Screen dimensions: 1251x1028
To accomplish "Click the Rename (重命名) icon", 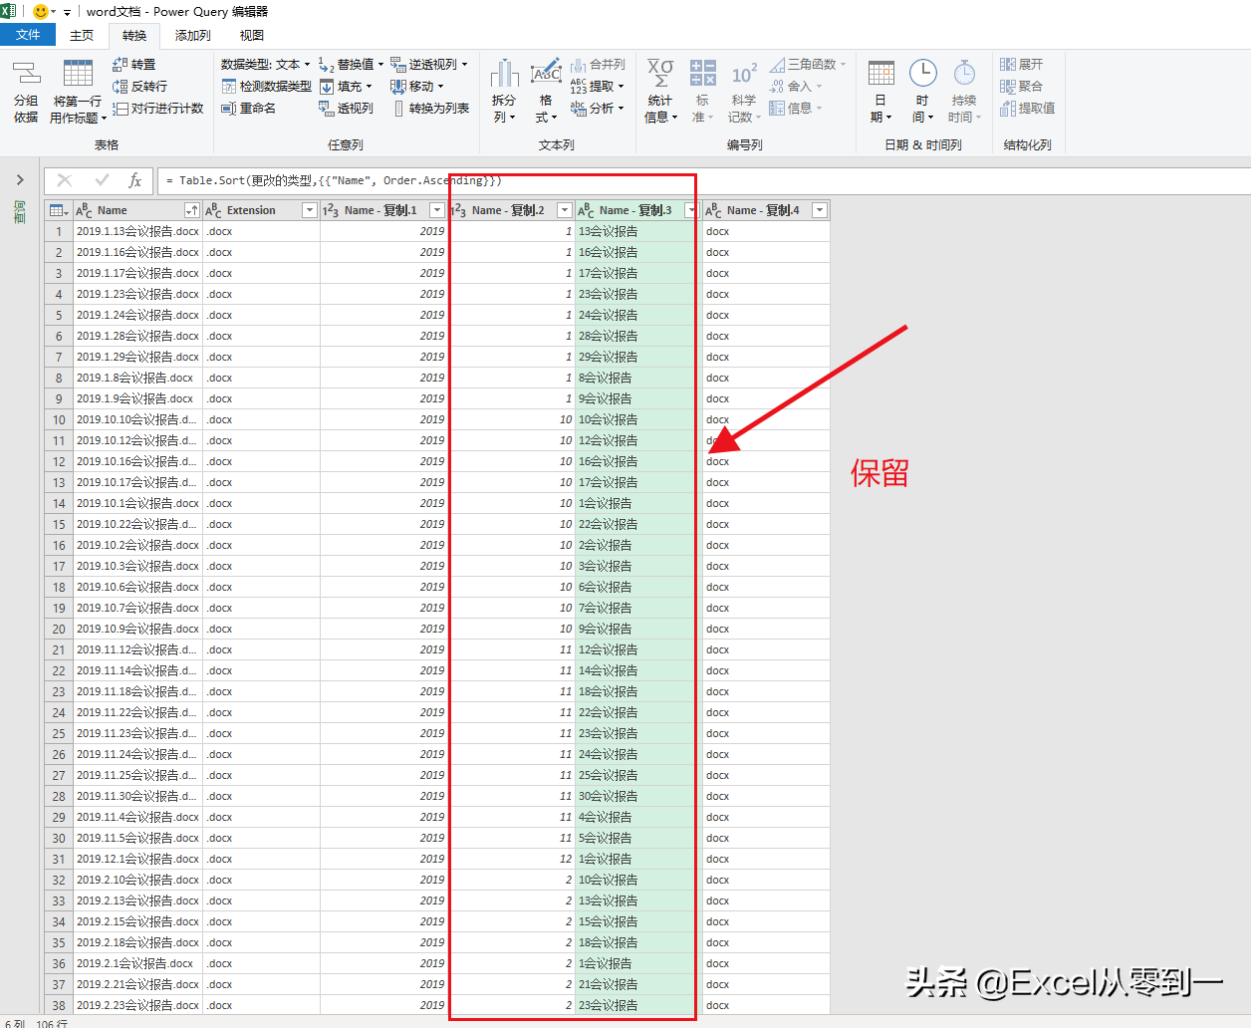I will [x=229, y=109].
